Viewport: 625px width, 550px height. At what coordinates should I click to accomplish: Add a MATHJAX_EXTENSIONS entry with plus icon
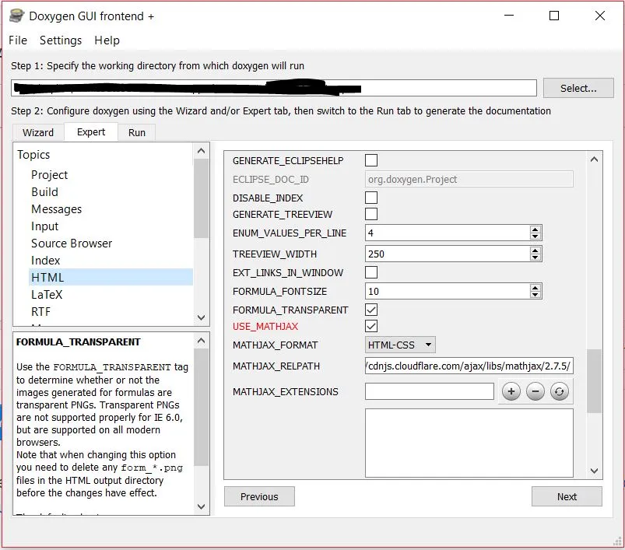click(511, 391)
